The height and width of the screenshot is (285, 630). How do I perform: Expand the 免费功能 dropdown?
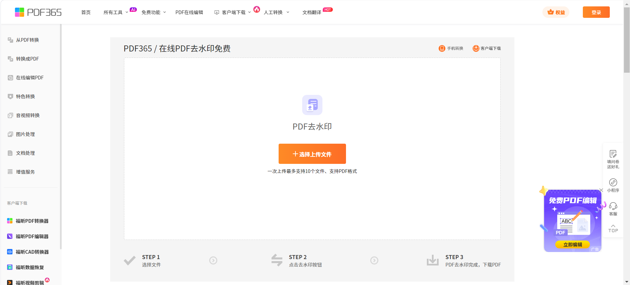point(154,12)
